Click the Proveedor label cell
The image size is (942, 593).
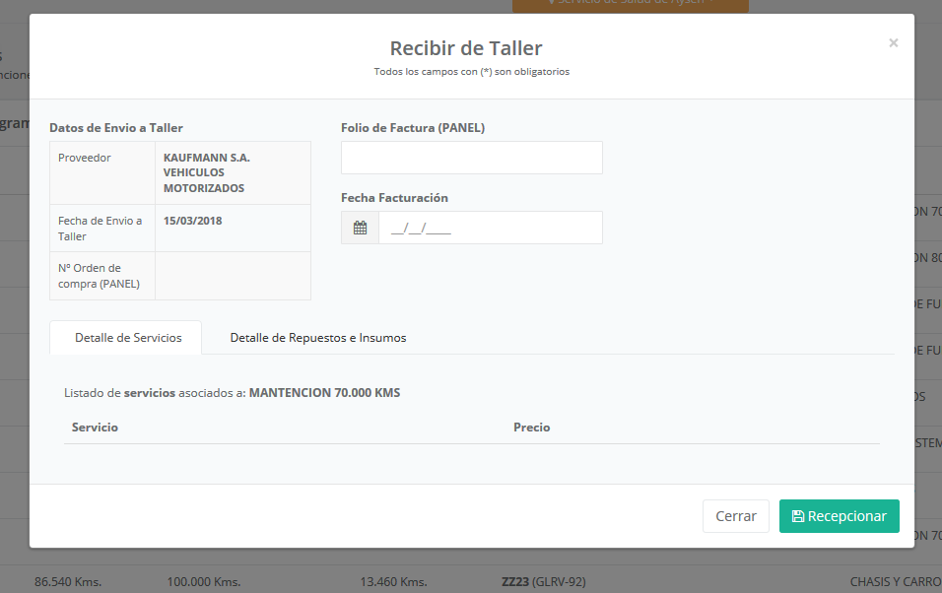tap(85, 158)
